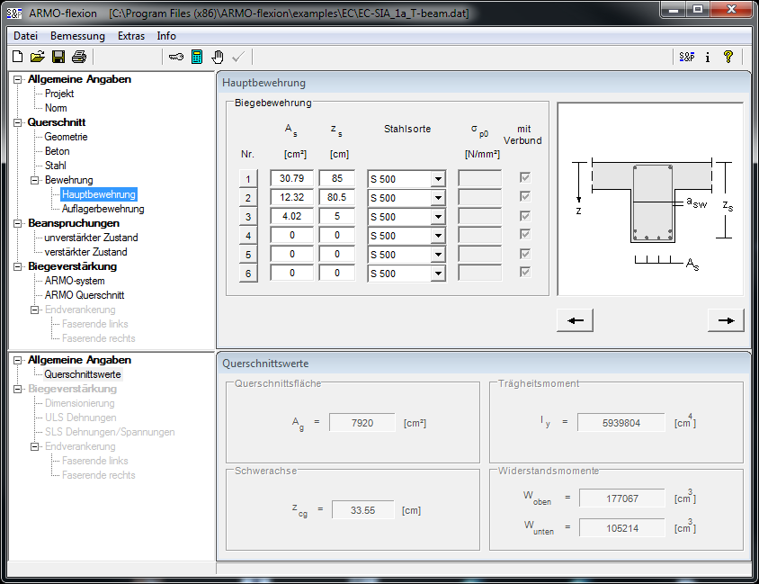Image resolution: width=759 pixels, height=584 pixels.
Task: Start calculation with the calculator icon
Action: (197, 57)
